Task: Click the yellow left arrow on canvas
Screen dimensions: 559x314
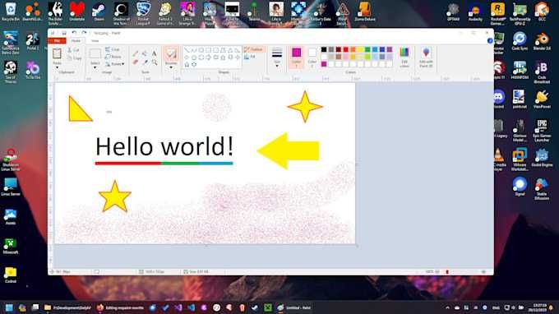Action: coord(288,150)
